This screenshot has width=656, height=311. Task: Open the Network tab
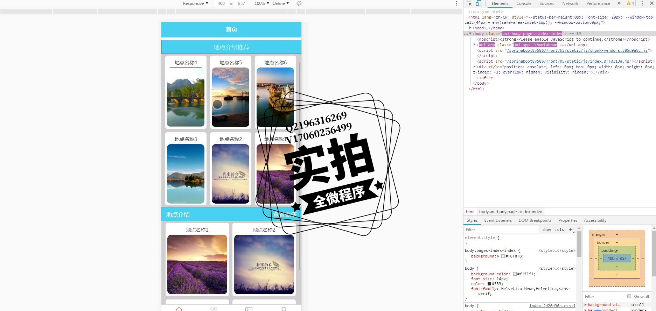coord(570,3)
